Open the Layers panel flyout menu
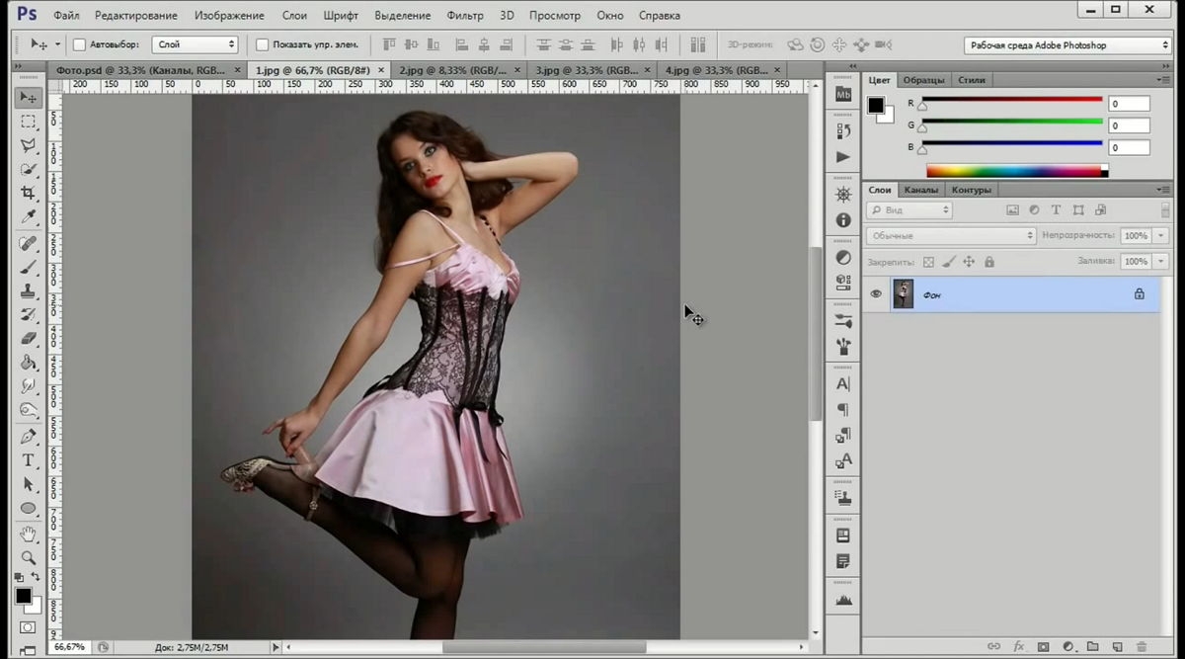The width and height of the screenshot is (1185, 659). 1163,189
